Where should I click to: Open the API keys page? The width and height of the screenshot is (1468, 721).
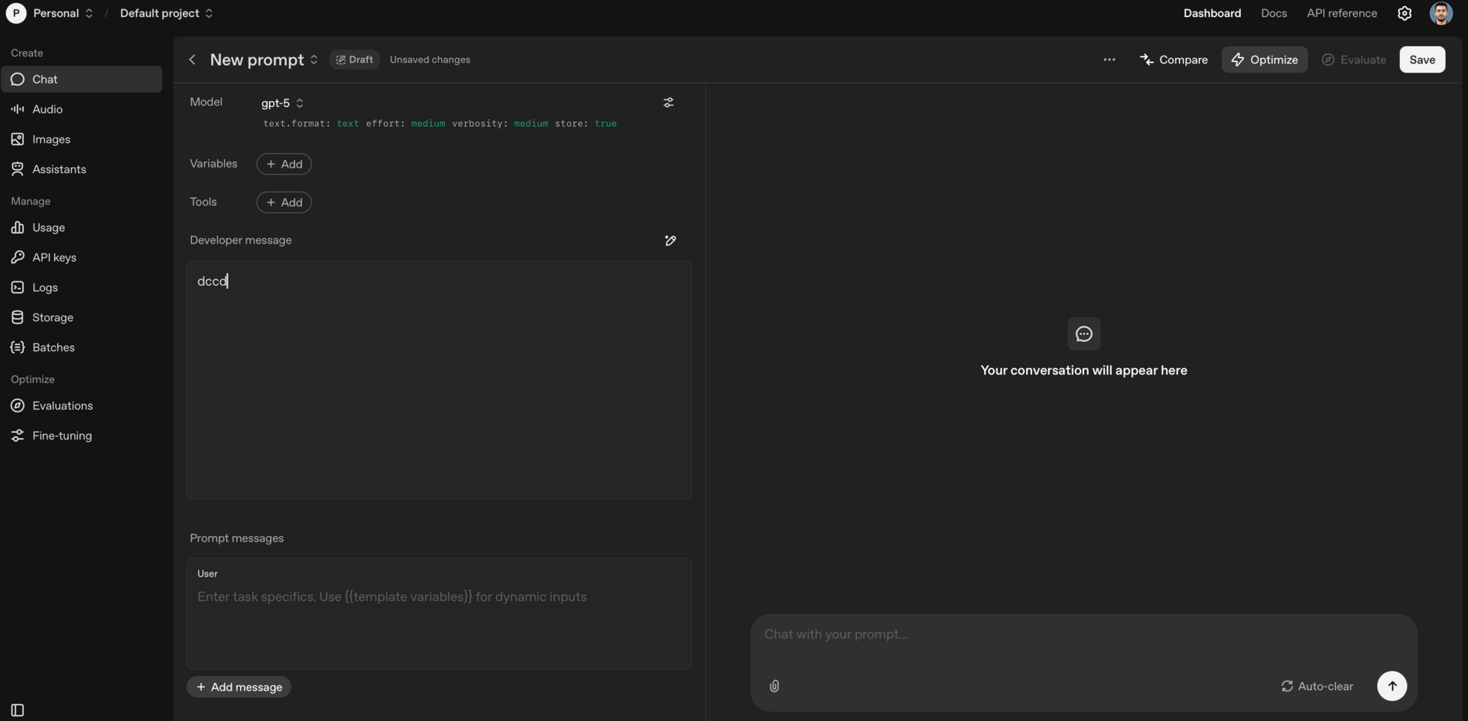click(x=82, y=258)
